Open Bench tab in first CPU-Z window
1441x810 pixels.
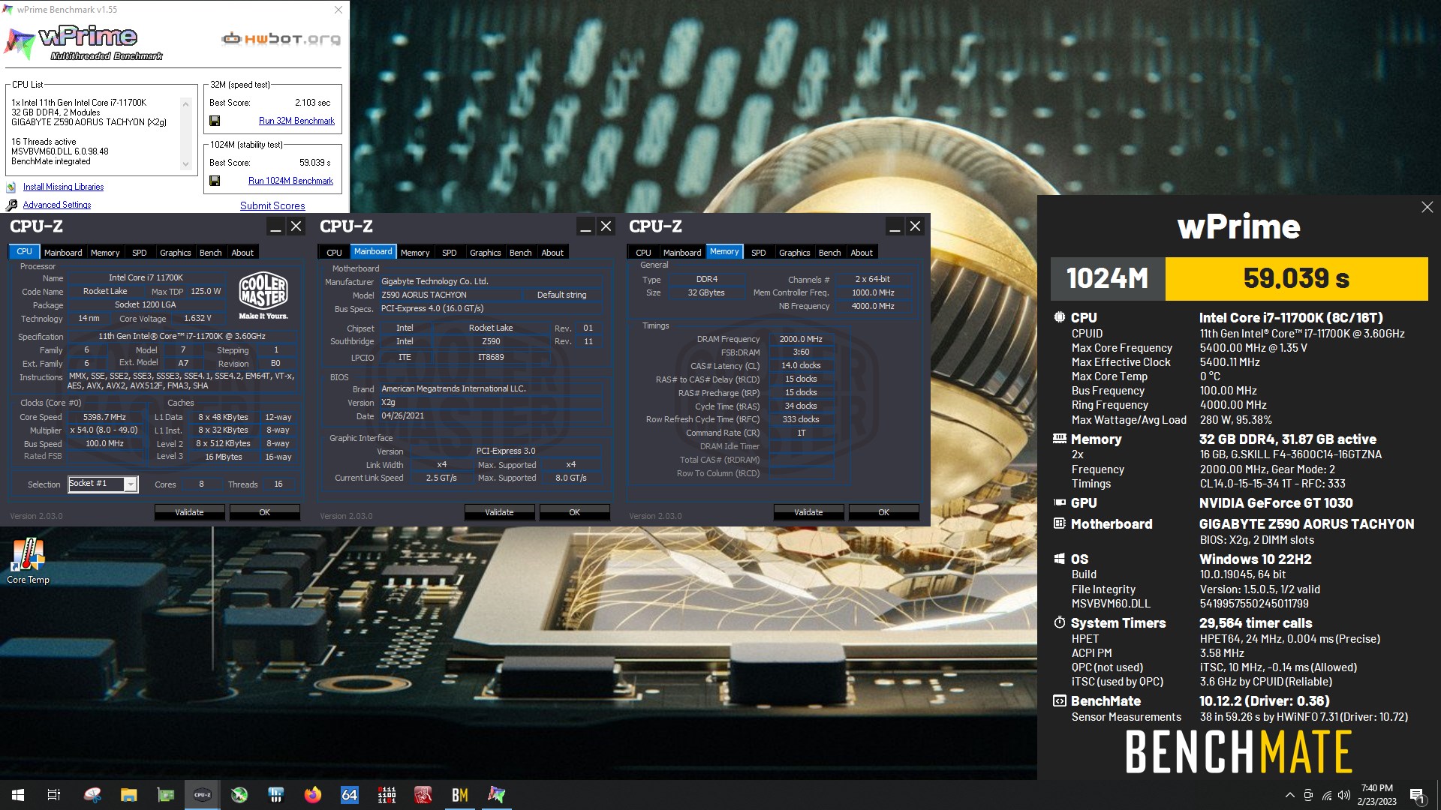click(x=211, y=253)
